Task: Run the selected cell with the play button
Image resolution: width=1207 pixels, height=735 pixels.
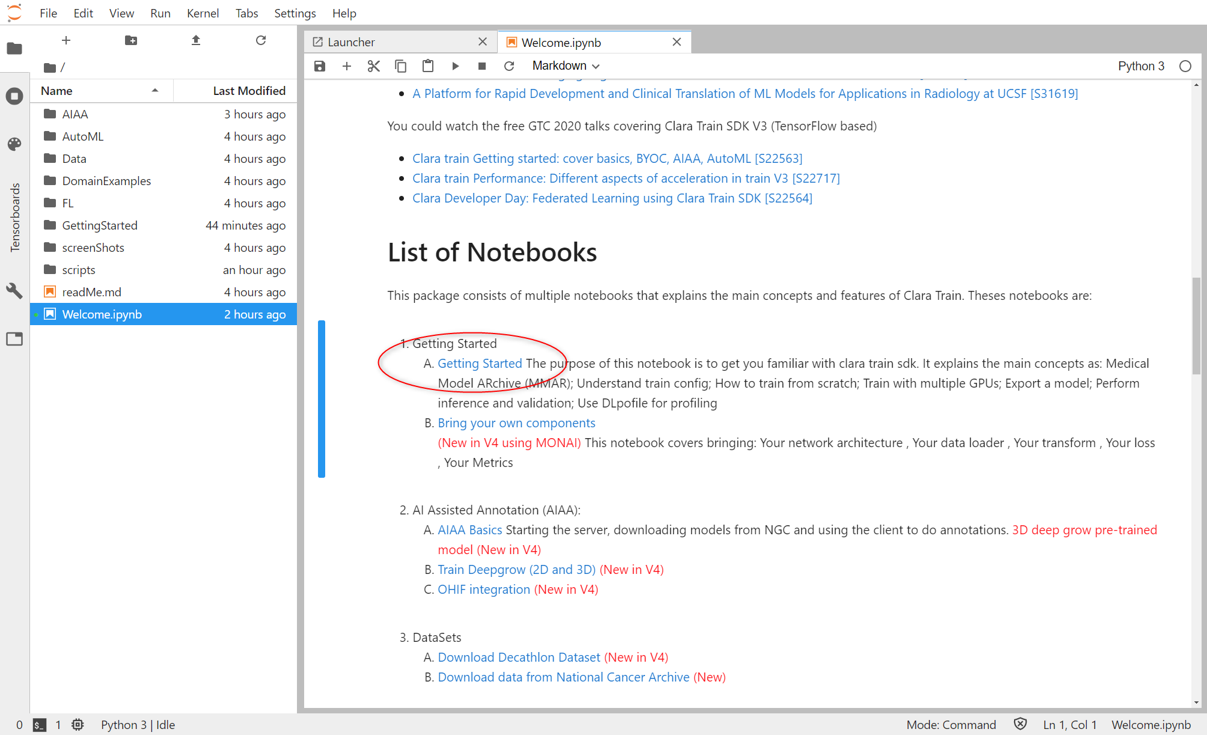Action: pos(455,66)
